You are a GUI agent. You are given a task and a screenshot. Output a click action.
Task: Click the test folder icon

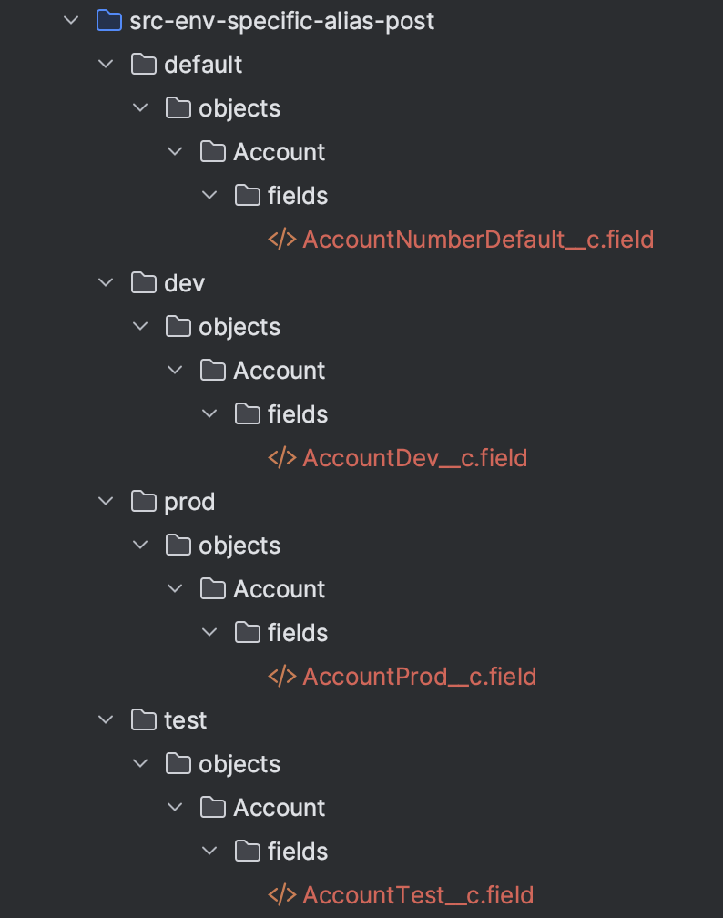click(144, 720)
